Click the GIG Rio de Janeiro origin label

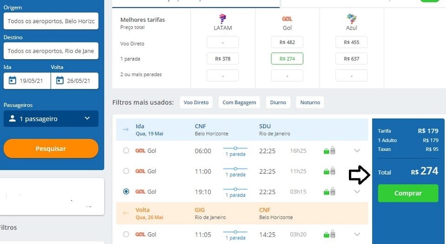click(210, 214)
